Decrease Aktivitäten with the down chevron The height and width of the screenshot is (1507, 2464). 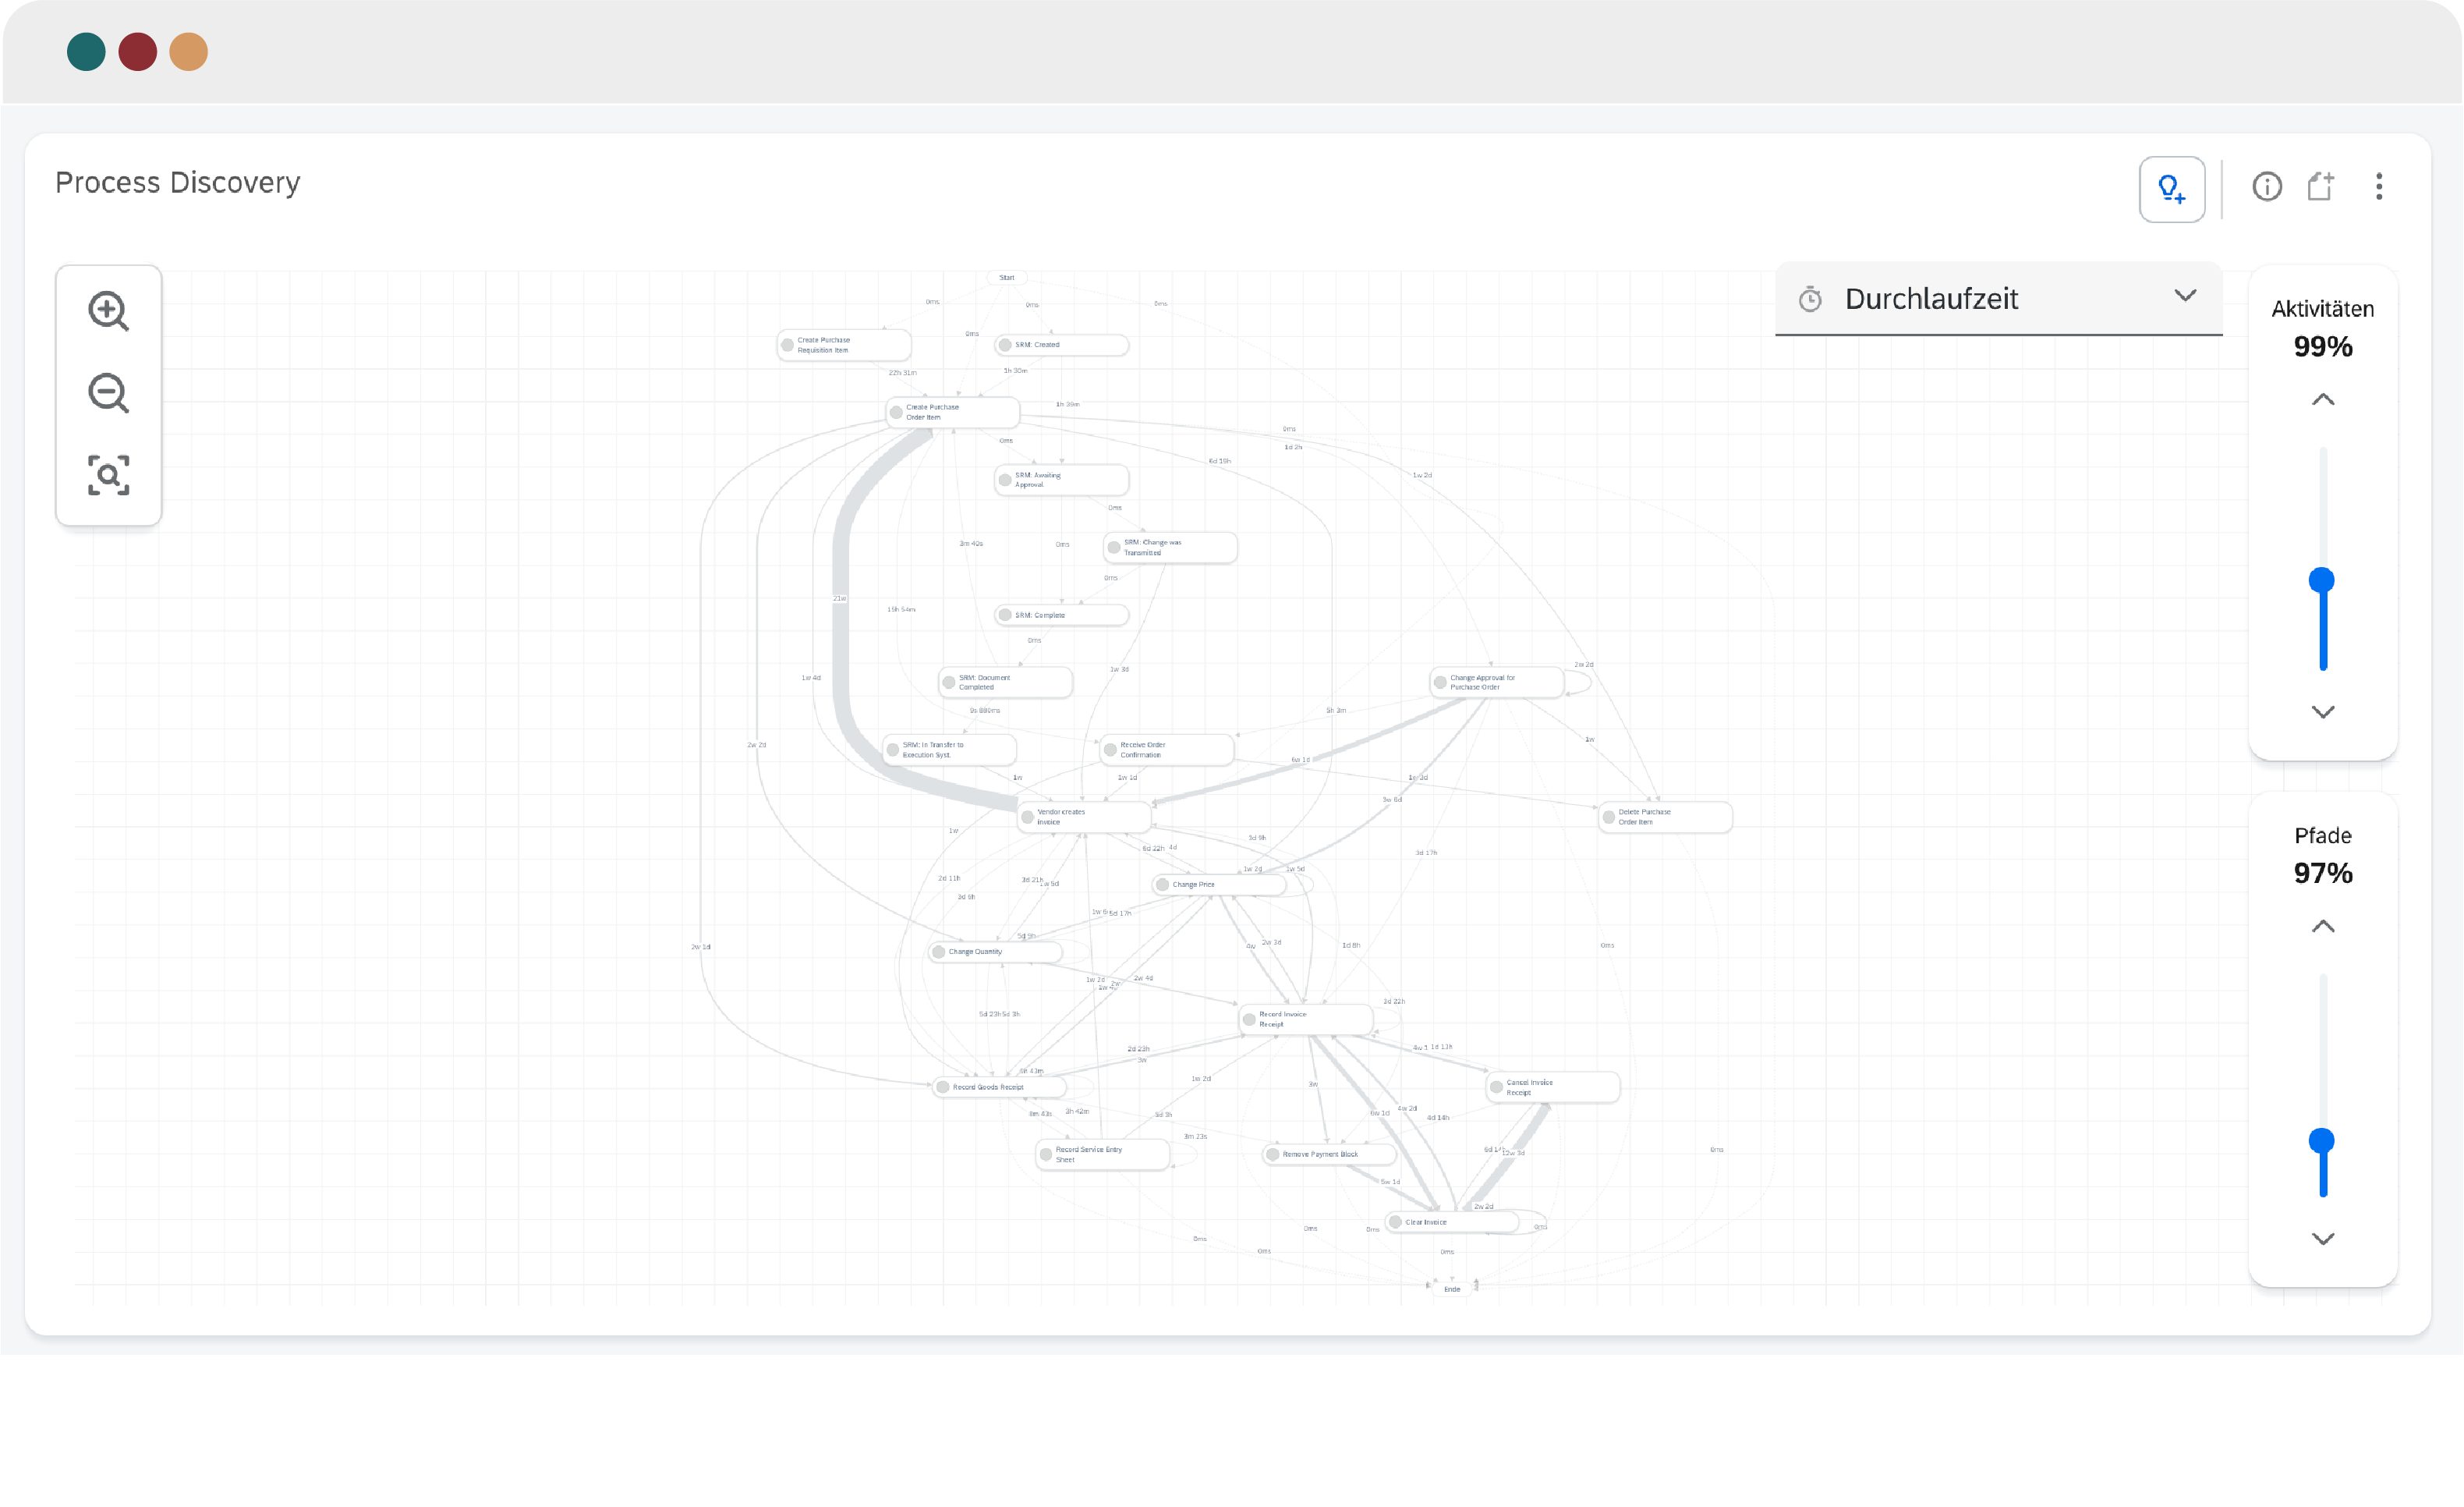coord(2322,711)
